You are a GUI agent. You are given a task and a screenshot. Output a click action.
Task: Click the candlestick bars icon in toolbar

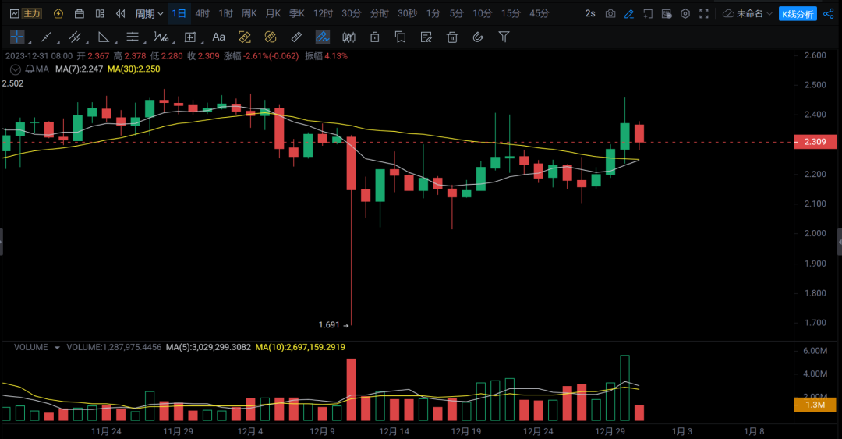(x=349, y=37)
